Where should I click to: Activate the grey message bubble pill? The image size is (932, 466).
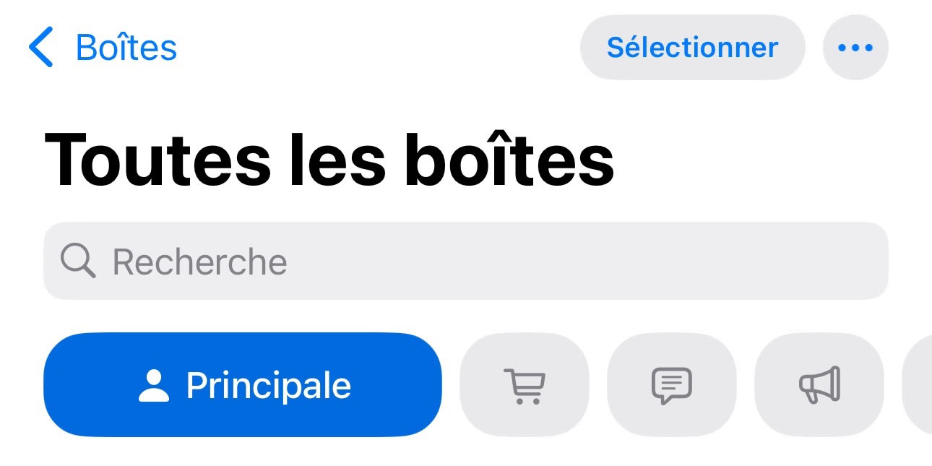[672, 384]
